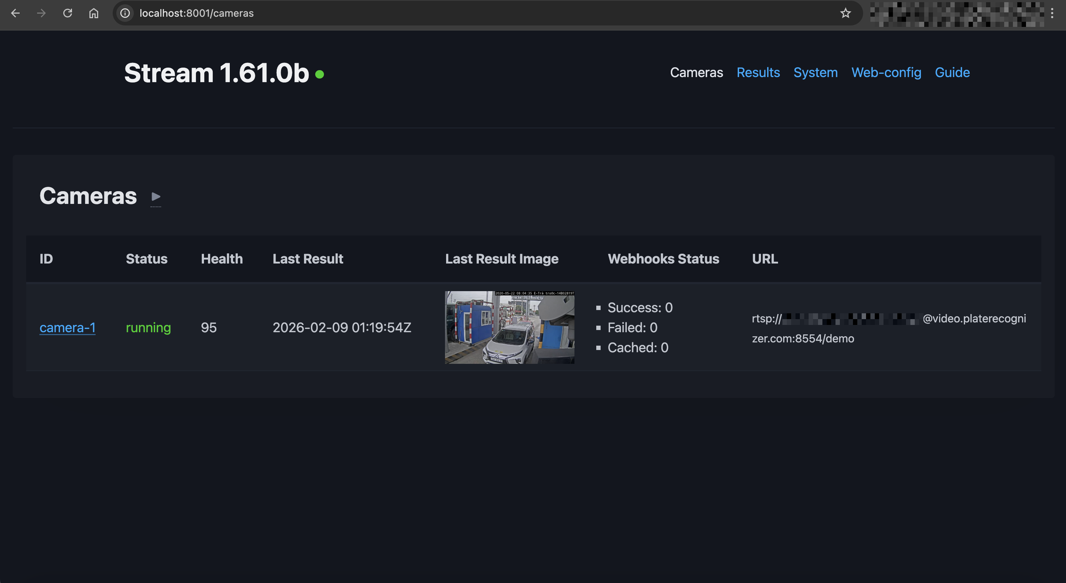Switch to the Results page

click(x=758, y=72)
